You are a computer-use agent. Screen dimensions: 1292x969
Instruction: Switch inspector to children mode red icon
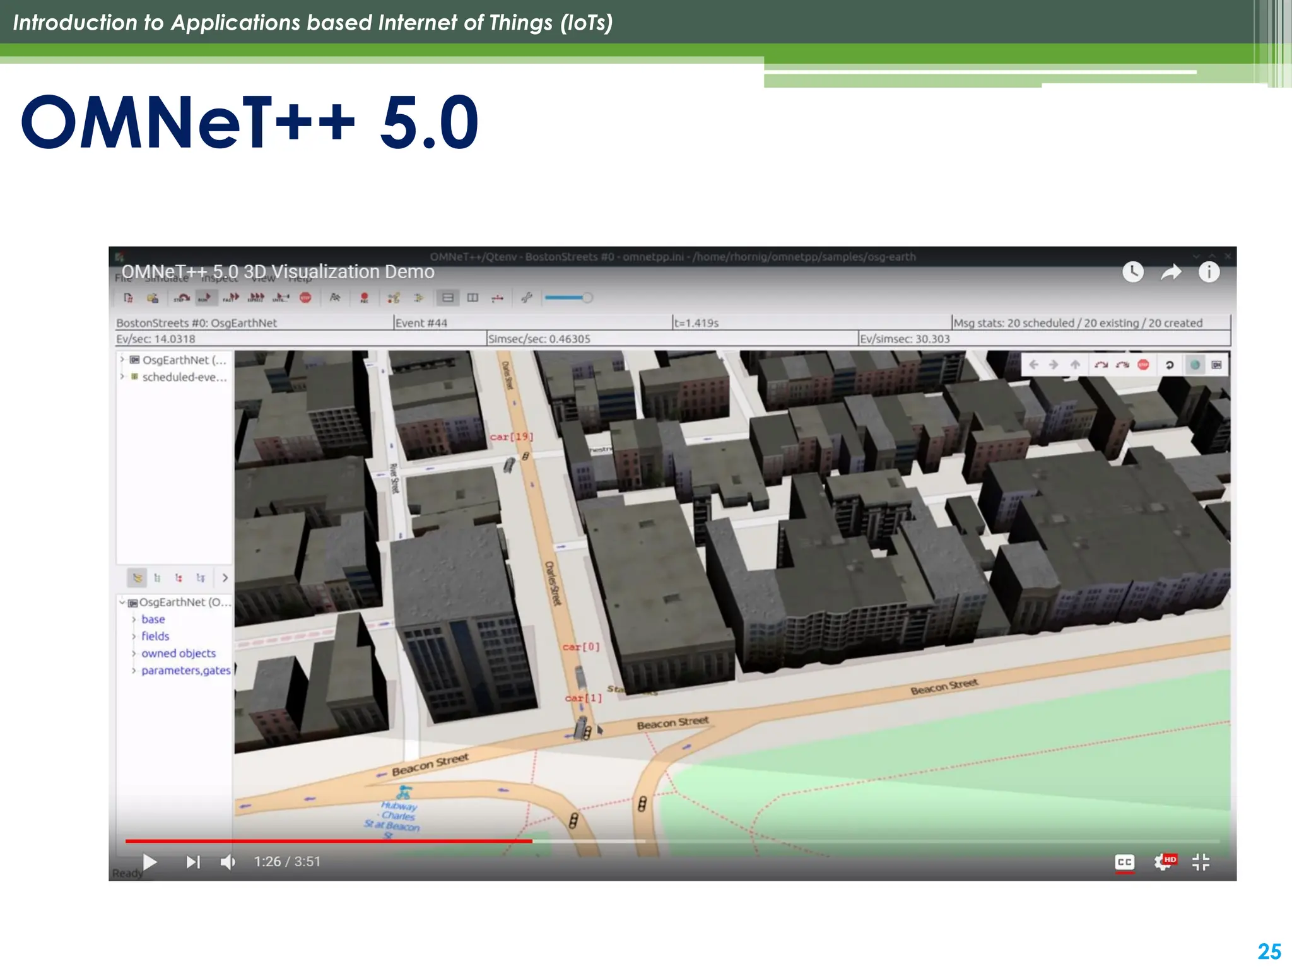click(x=179, y=577)
